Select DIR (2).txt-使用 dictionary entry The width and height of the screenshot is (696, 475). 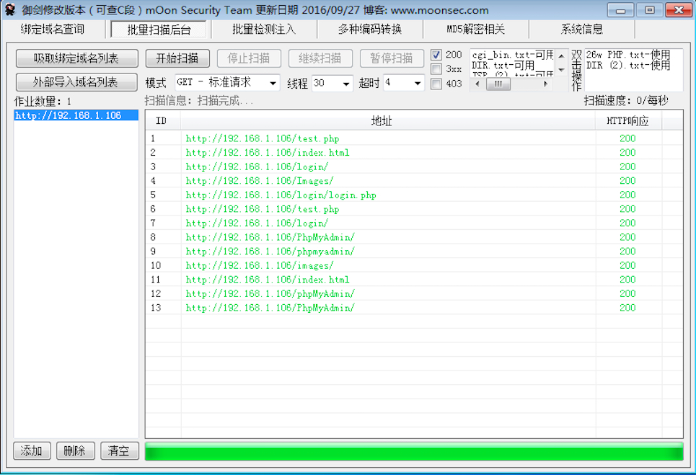628,65
